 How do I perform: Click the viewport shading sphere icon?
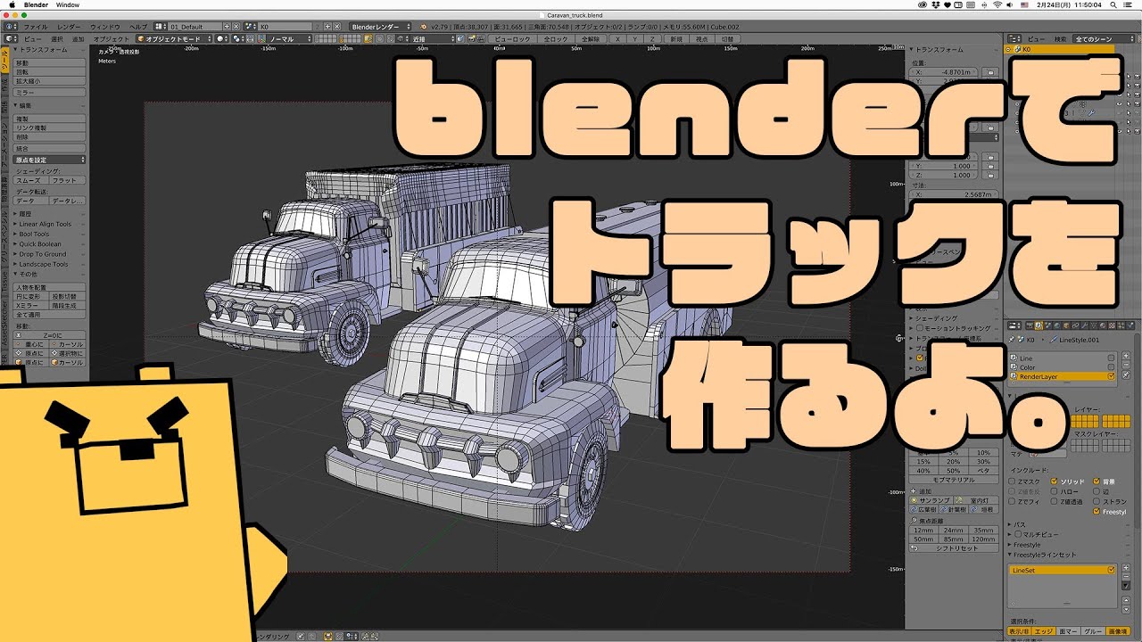click(220, 39)
